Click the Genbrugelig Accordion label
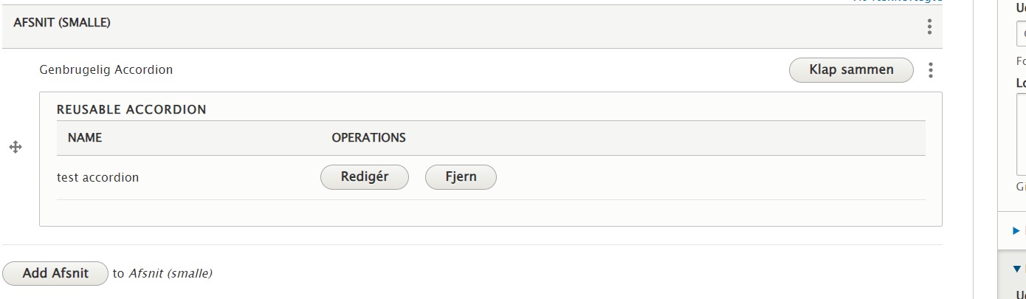This screenshot has height=299, width=1026. tap(106, 70)
